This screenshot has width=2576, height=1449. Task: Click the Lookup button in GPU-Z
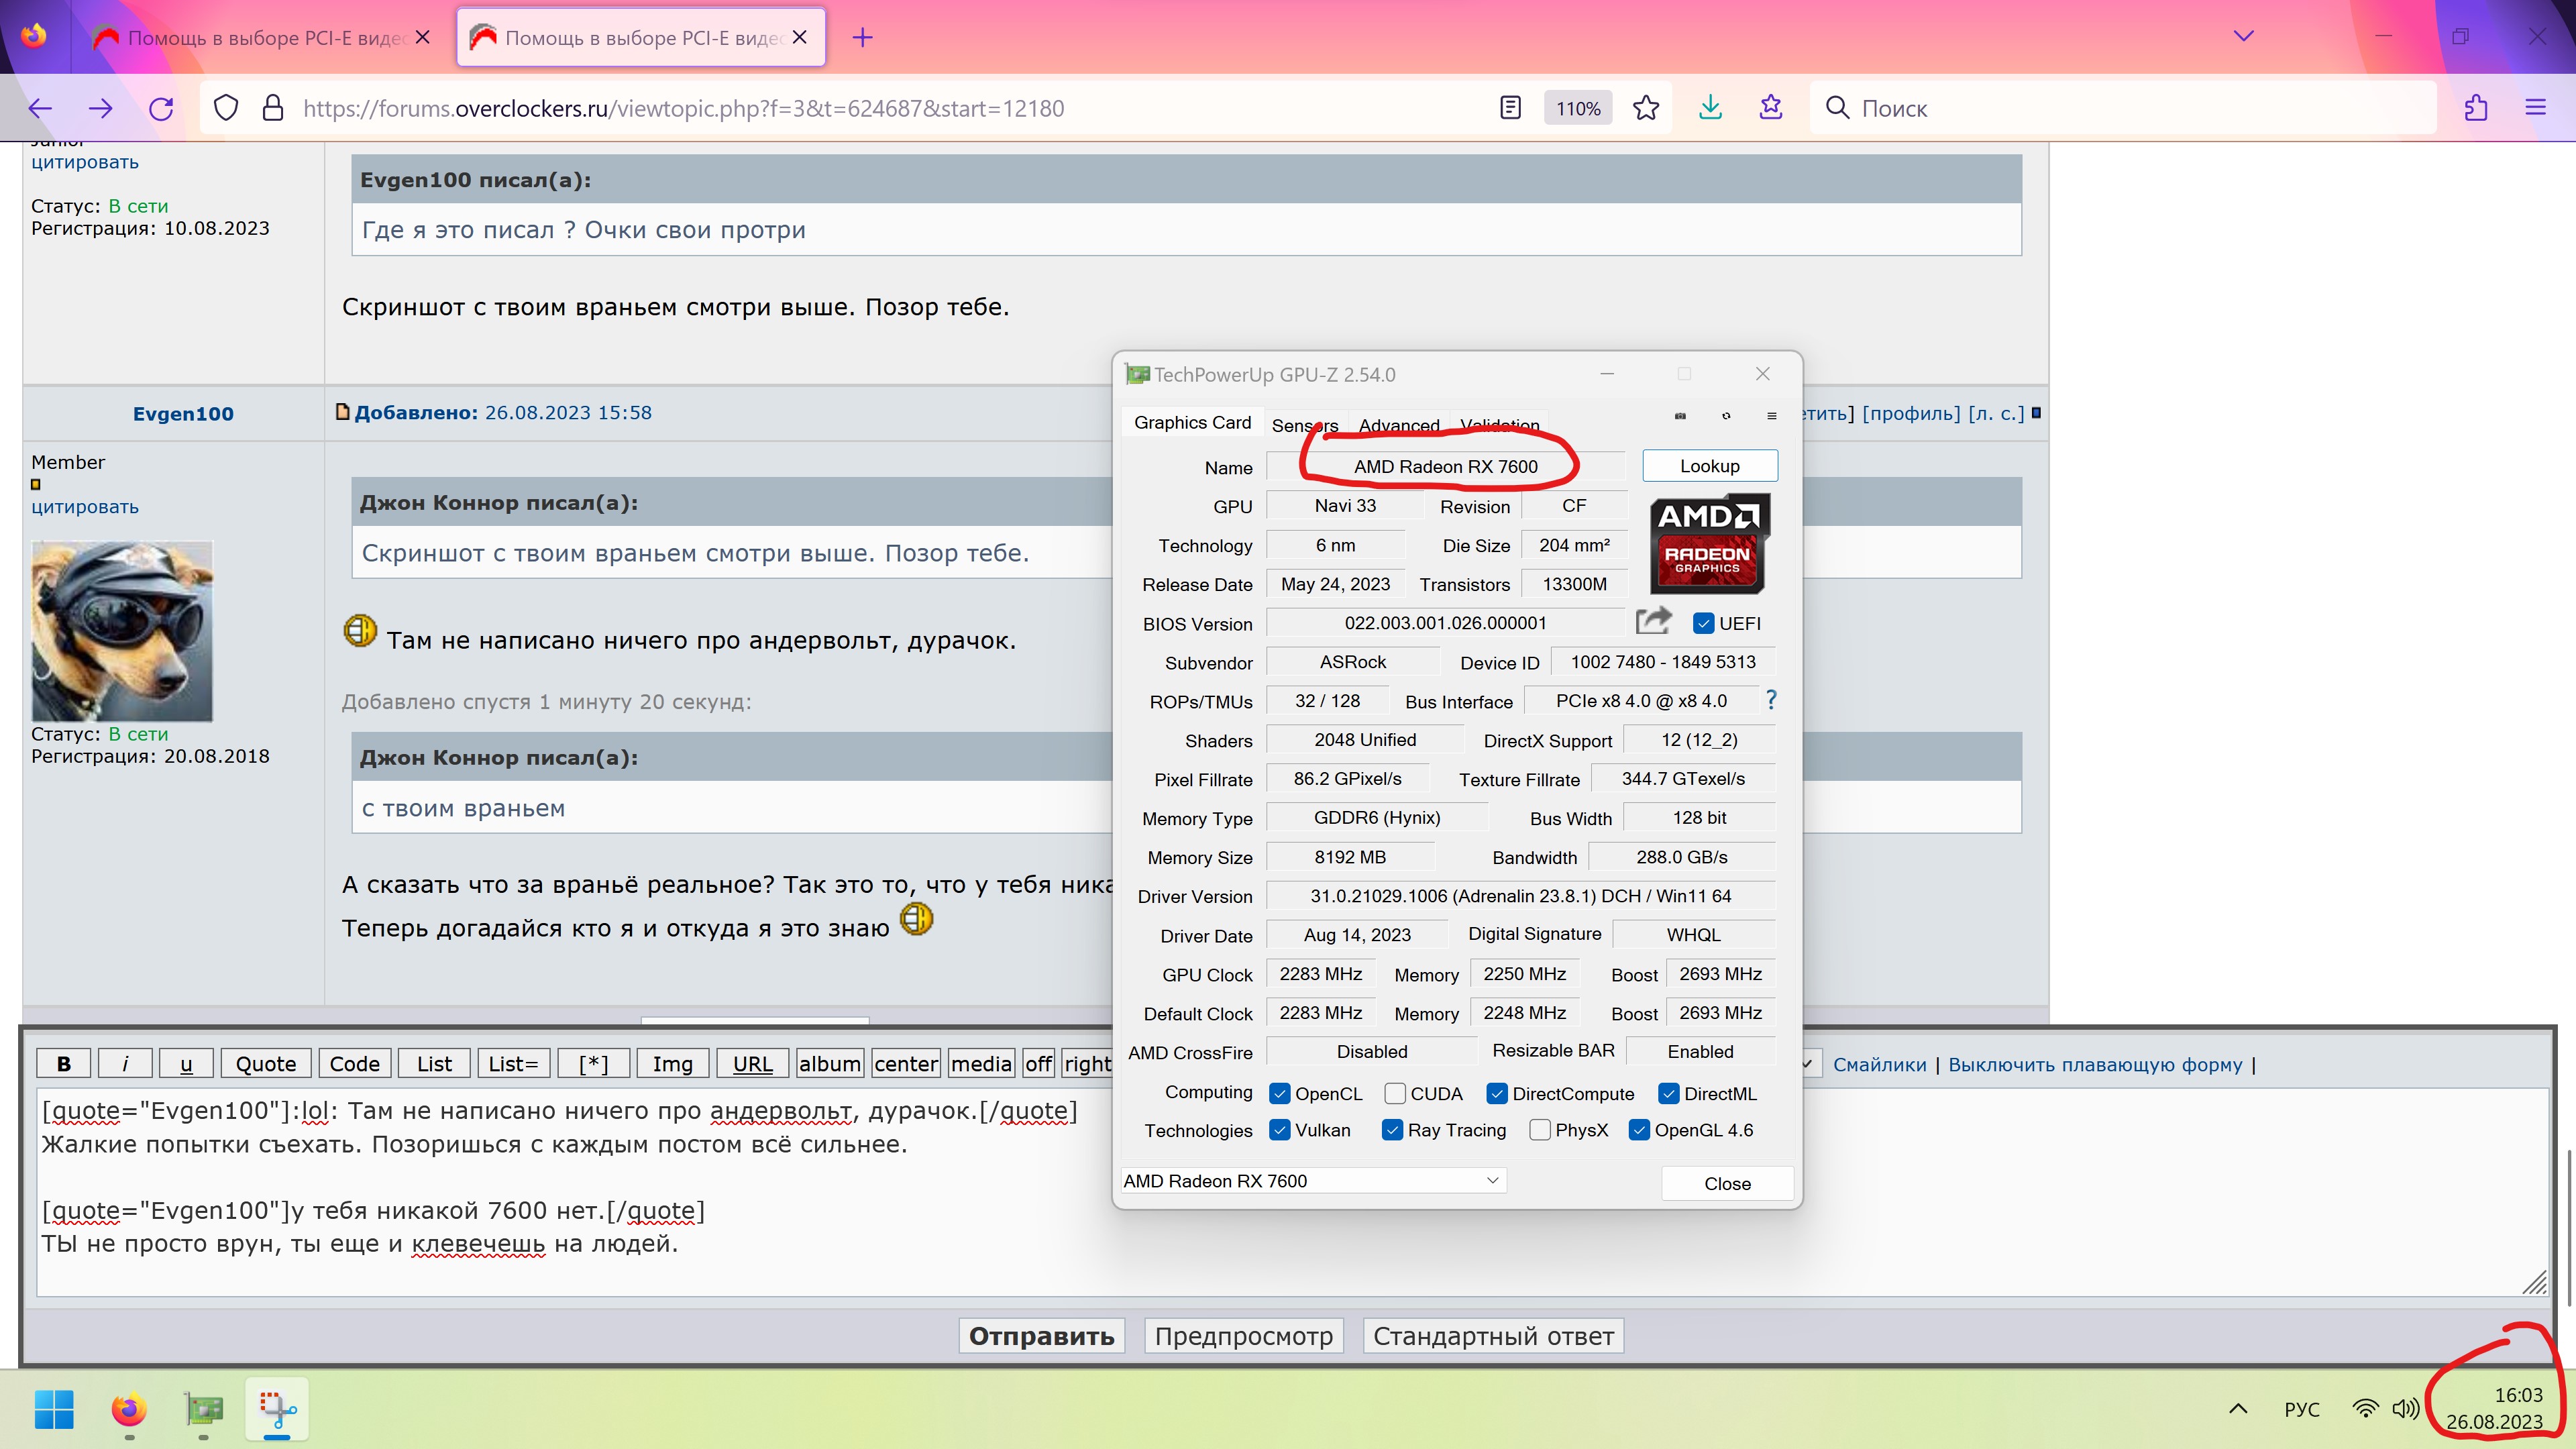(1709, 466)
